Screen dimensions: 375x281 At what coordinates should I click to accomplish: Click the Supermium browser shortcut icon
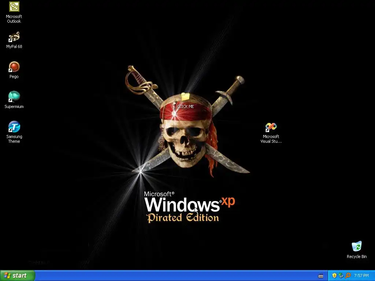pyautogui.click(x=14, y=97)
